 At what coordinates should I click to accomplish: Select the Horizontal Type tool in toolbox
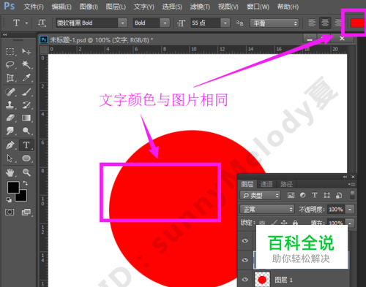pyautogui.click(x=26, y=145)
